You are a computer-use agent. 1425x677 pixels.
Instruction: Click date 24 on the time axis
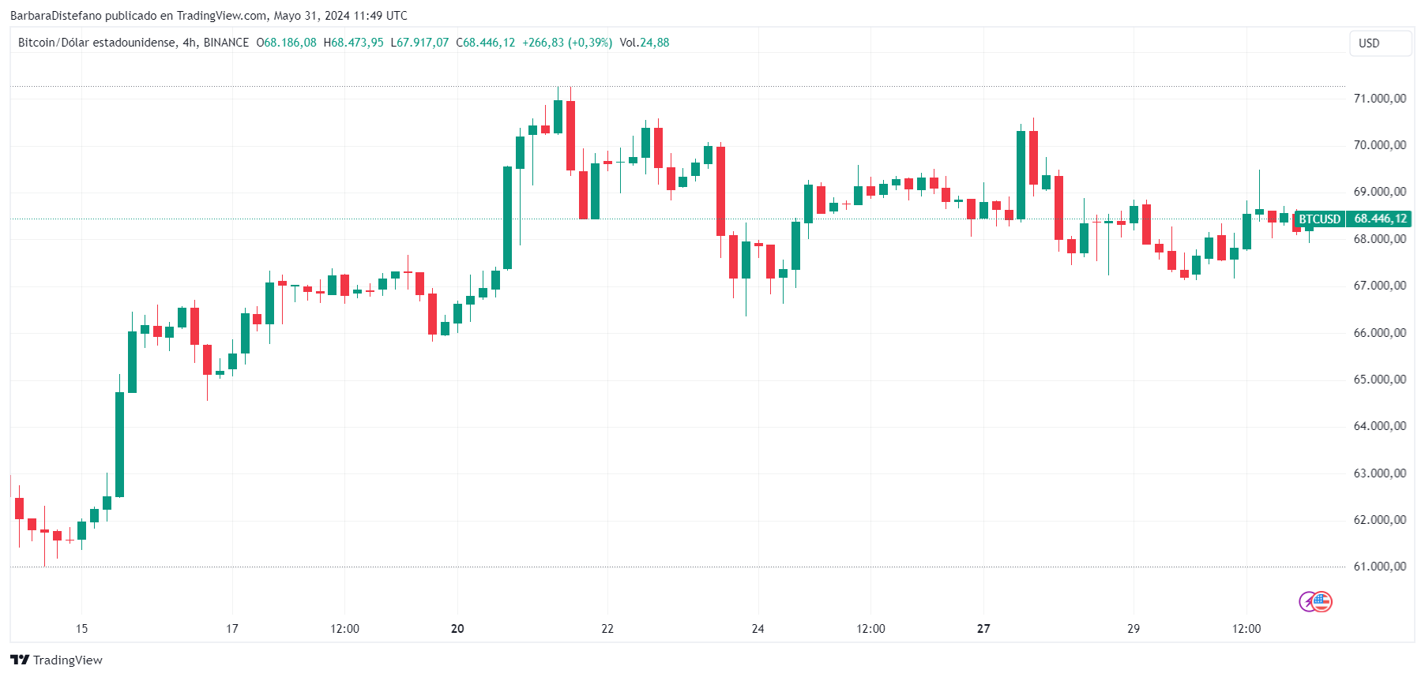tap(758, 629)
